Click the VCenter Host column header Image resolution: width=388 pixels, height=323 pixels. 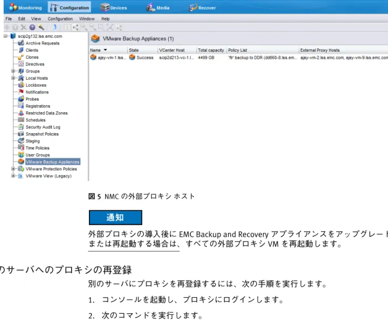click(x=177, y=50)
